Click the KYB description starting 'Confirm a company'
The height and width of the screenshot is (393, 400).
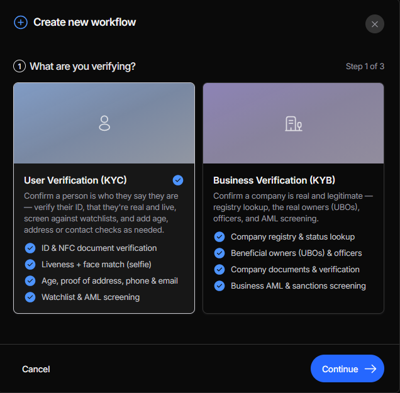tap(293, 208)
